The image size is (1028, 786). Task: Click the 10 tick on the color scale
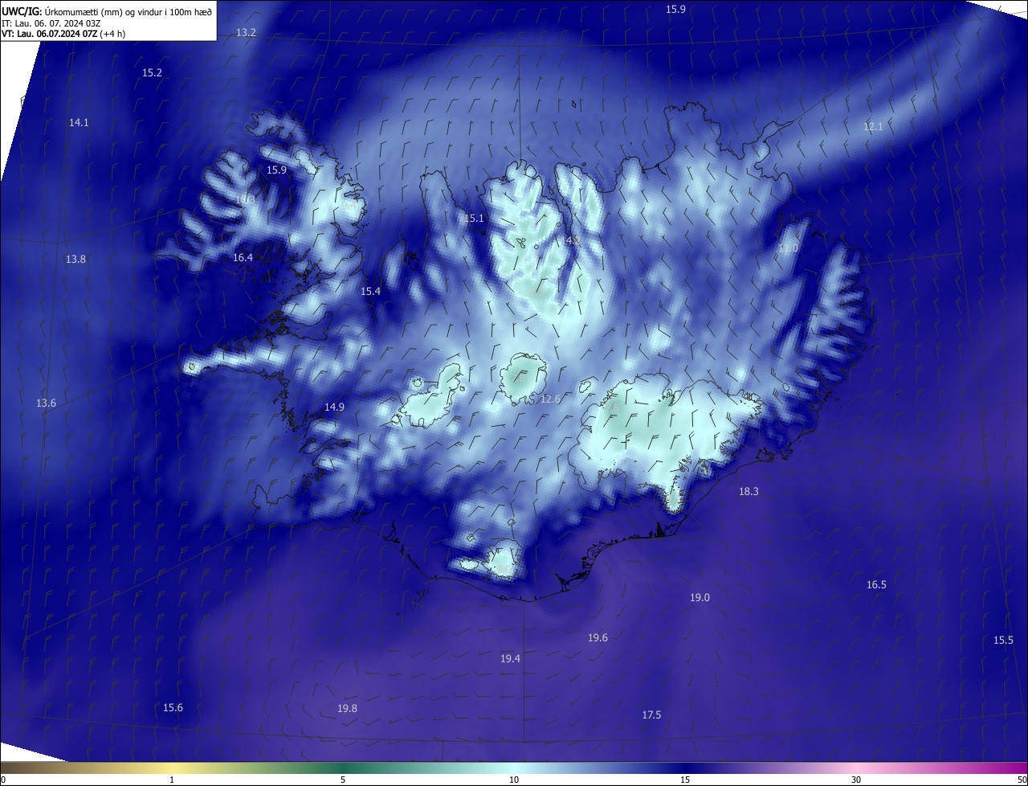pos(514,780)
